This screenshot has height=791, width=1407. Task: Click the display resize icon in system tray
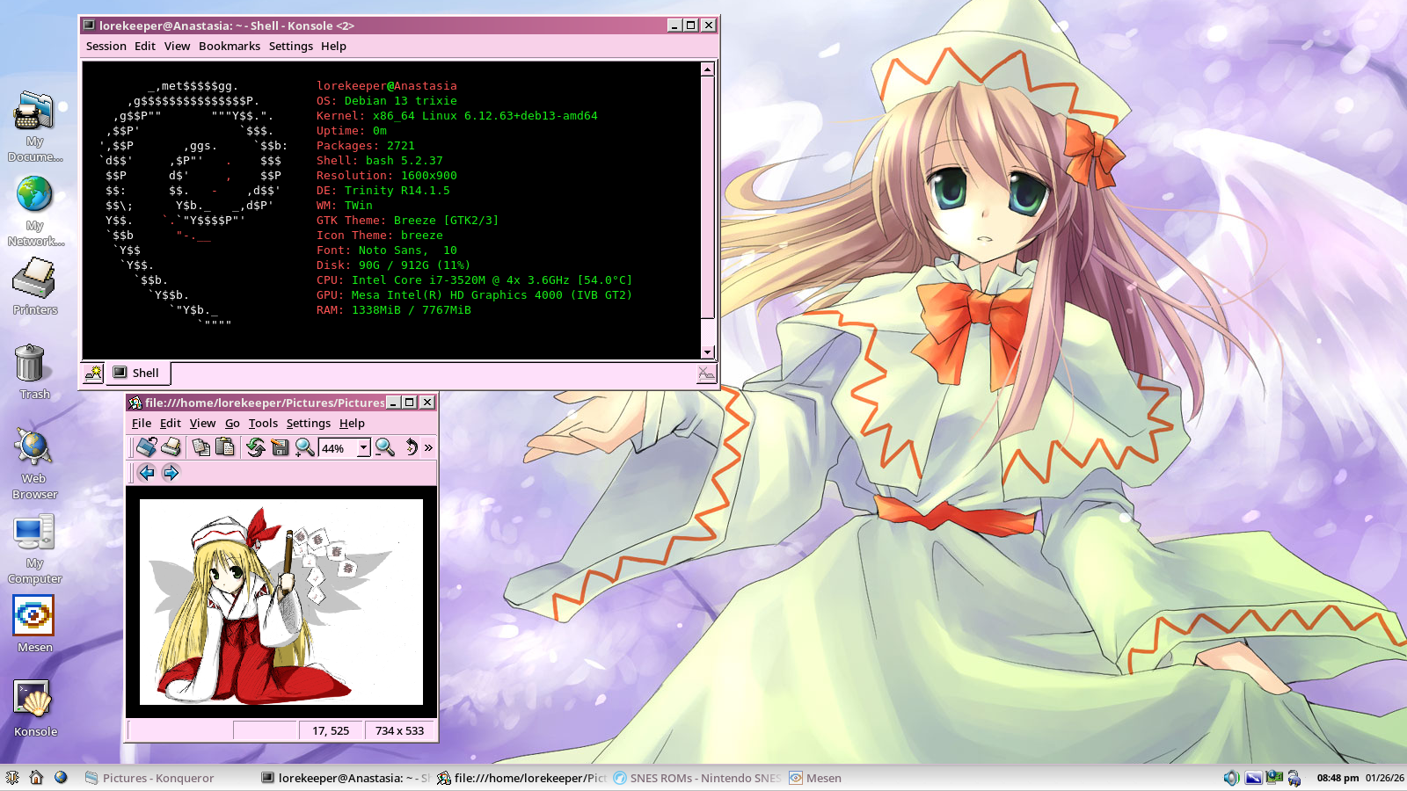pyautogui.click(x=1253, y=778)
